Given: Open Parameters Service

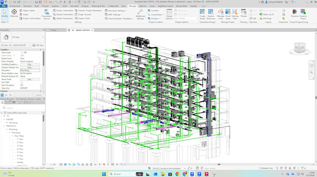Looking at the screenshot, I should pos(47,14).
